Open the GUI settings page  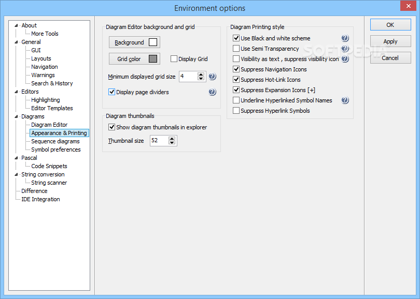point(36,50)
